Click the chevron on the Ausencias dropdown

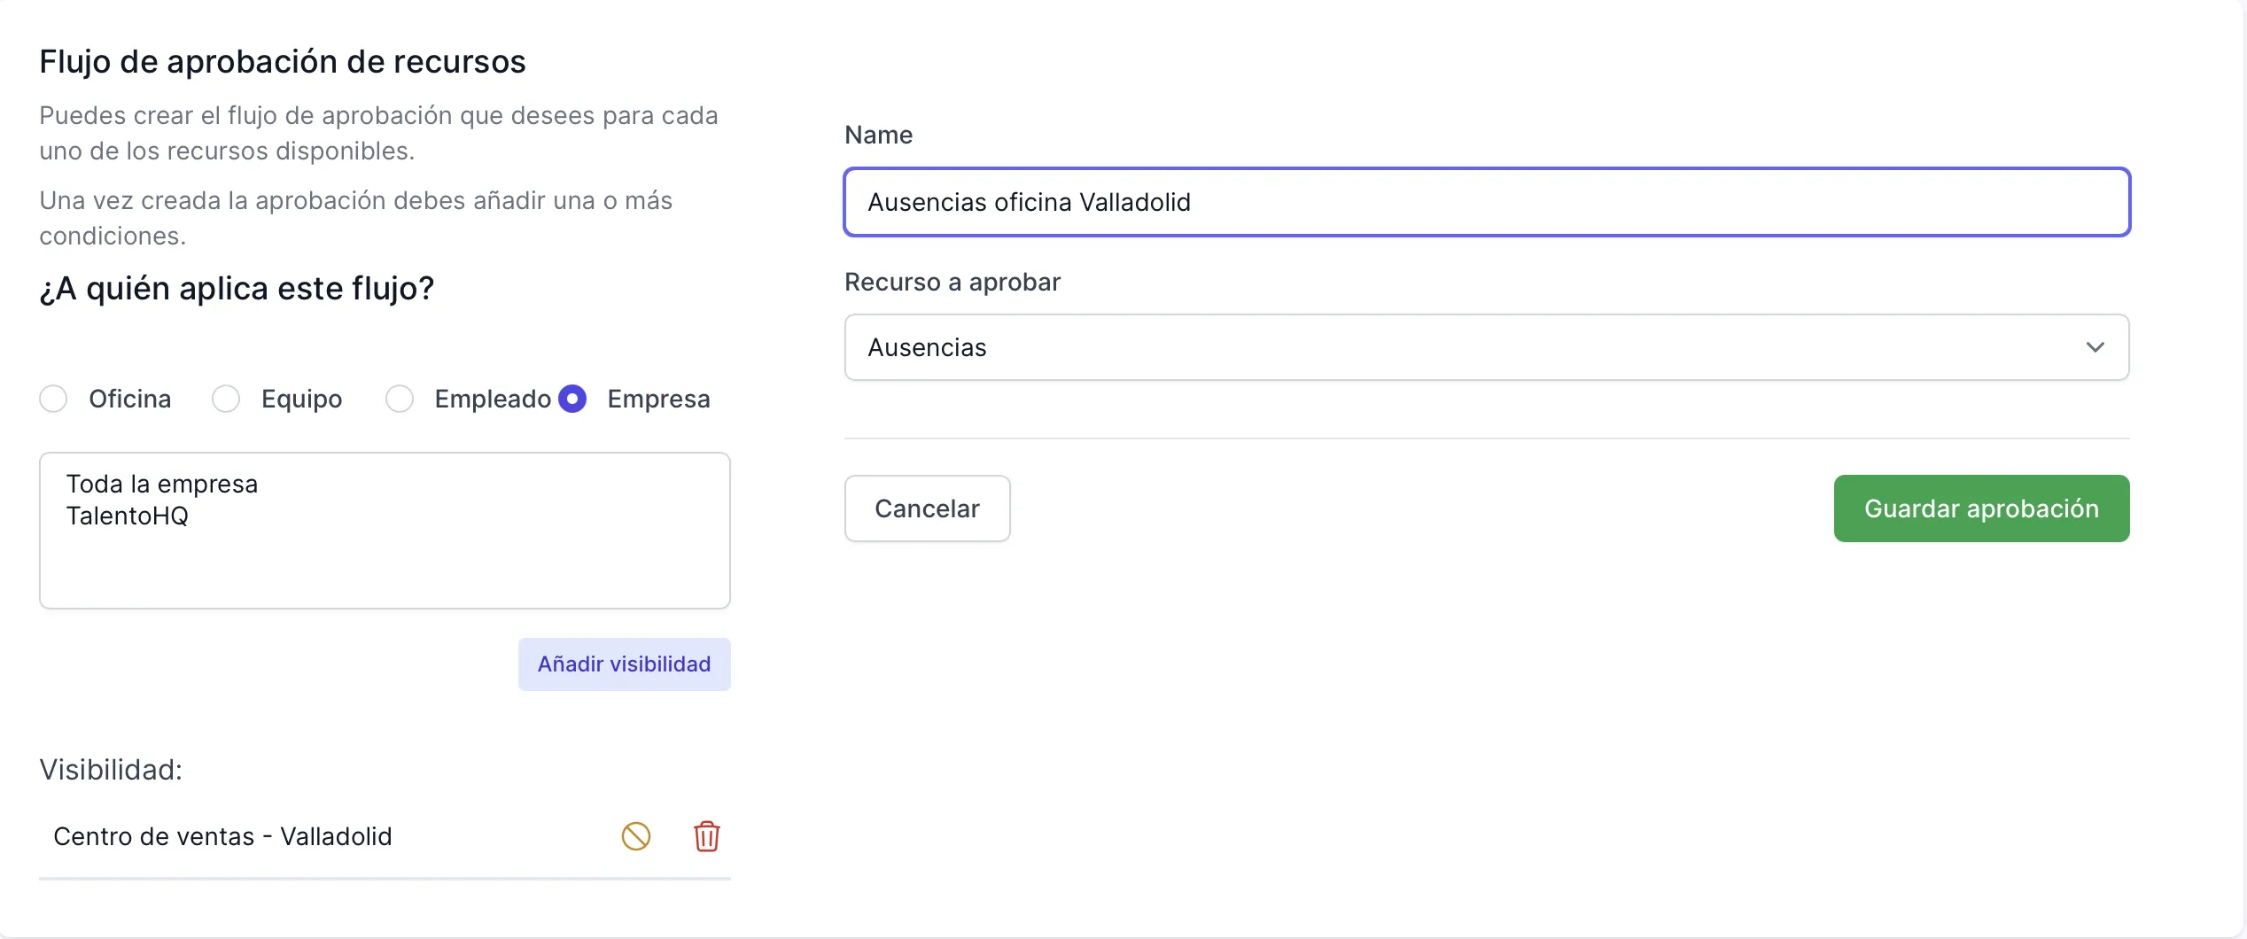point(2095,347)
